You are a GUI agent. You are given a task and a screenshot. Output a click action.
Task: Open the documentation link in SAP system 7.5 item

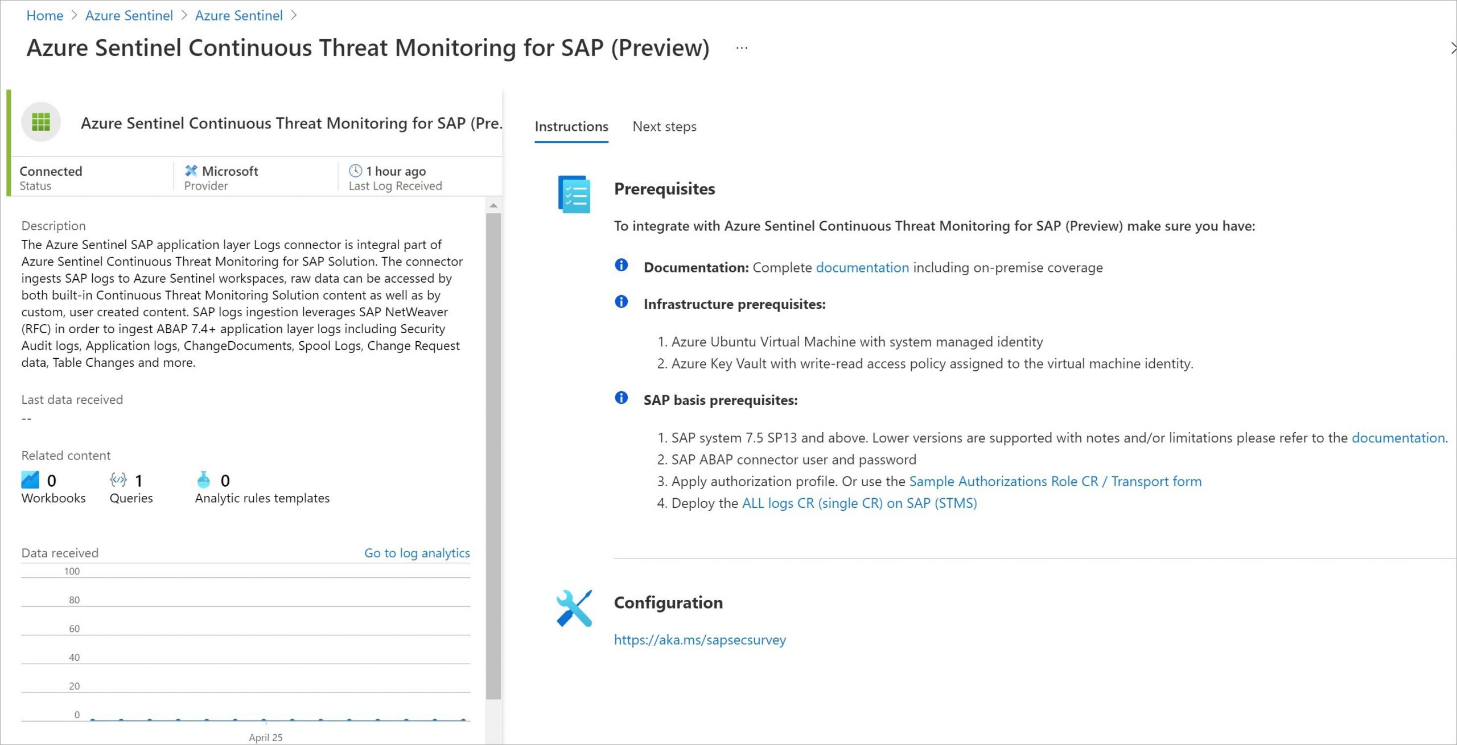(1399, 438)
